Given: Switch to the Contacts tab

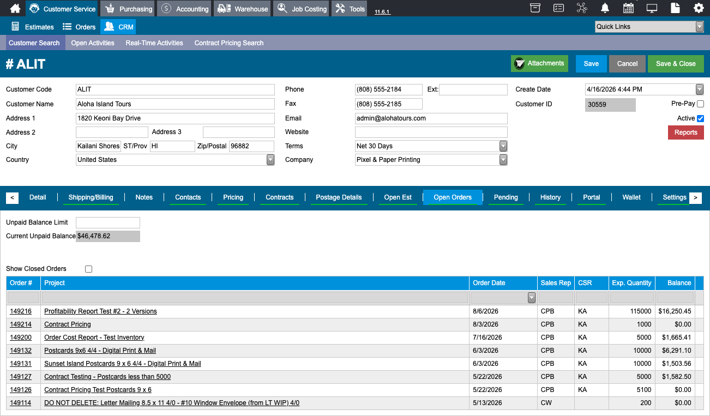Looking at the screenshot, I should [188, 197].
